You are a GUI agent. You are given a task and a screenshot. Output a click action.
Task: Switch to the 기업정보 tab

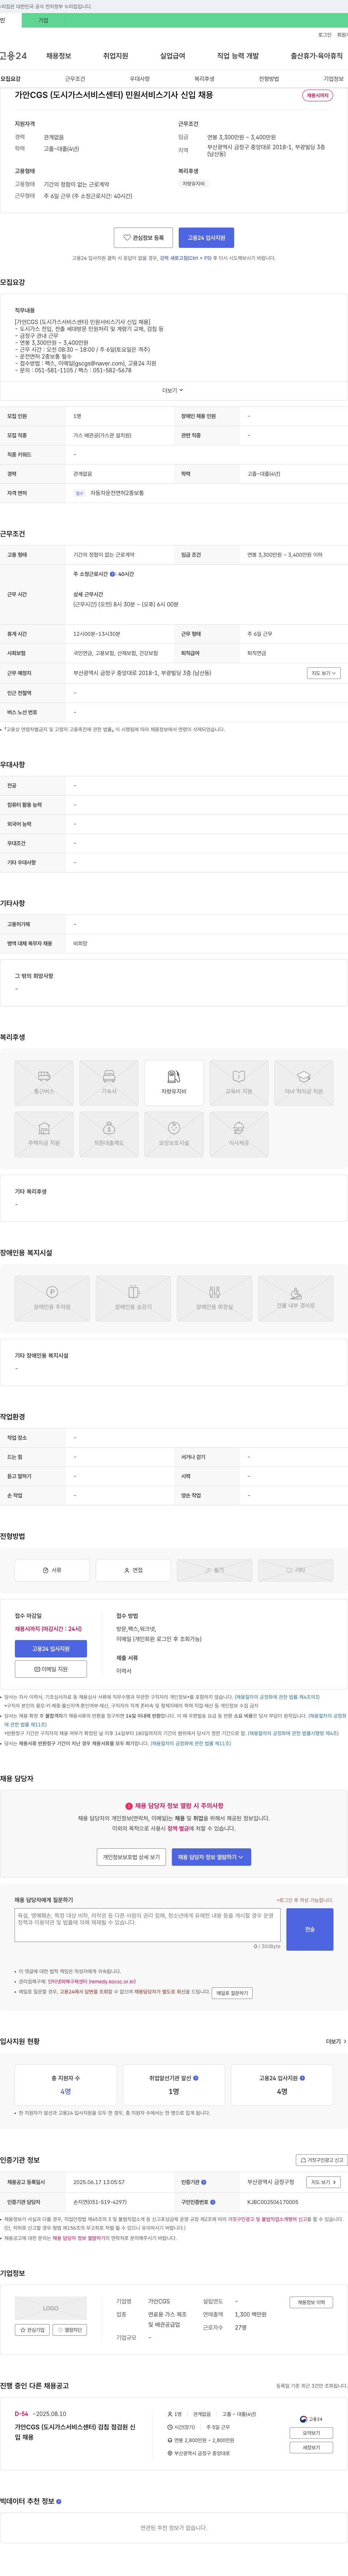333,79
